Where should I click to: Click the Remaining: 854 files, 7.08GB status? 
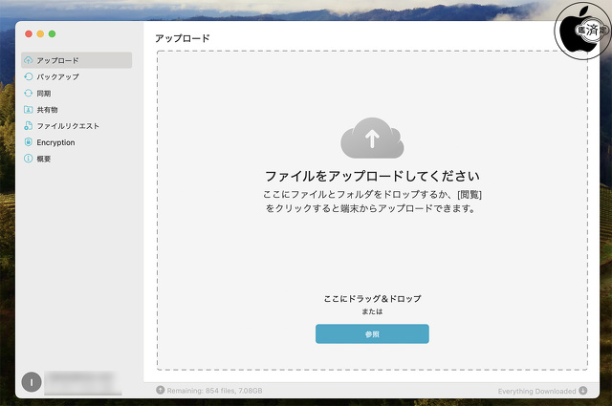pyautogui.click(x=214, y=391)
